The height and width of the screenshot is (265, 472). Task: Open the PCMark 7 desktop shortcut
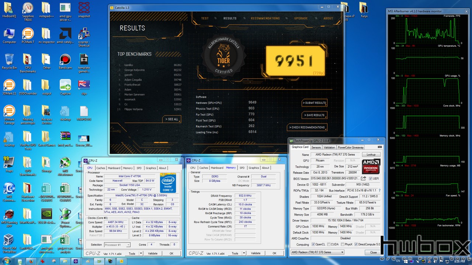[28, 36]
